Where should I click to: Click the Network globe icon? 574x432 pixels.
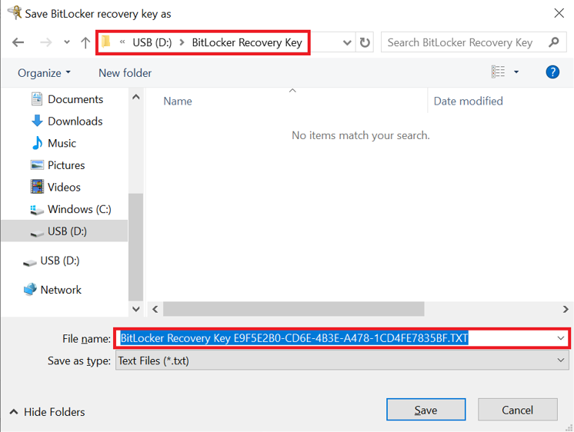click(30, 289)
